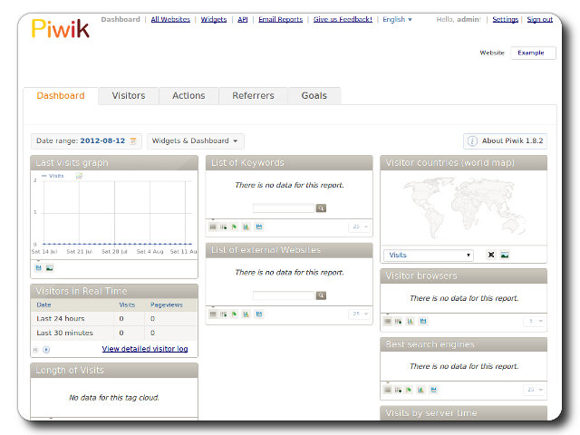Click the Sign out link
Viewport: 580px width, 435px height.
pos(540,19)
